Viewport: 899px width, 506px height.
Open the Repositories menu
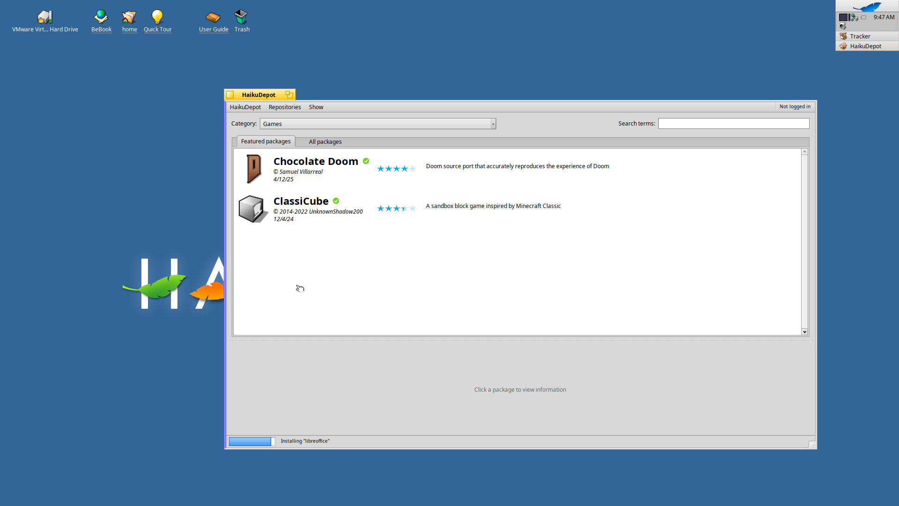(x=285, y=107)
